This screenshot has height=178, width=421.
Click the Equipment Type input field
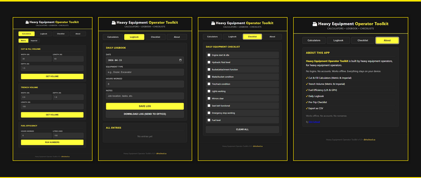pyautogui.click(x=145, y=72)
